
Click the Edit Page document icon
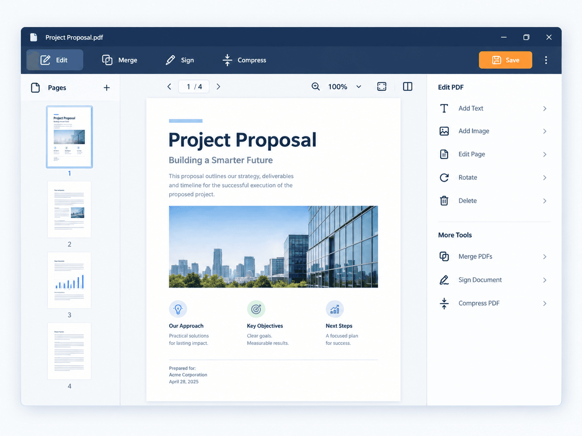pyautogui.click(x=444, y=154)
